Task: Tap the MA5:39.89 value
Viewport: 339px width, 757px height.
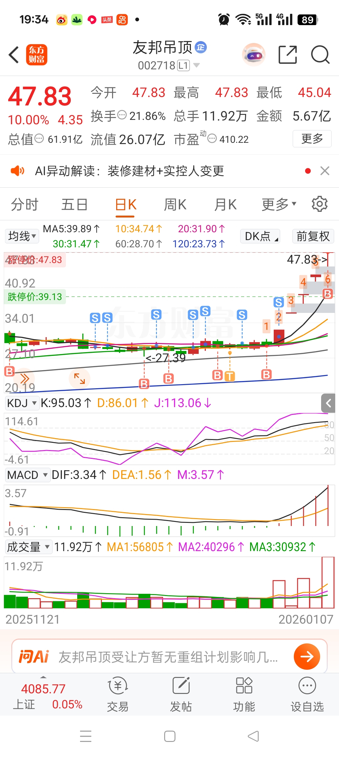Action: point(71,229)
